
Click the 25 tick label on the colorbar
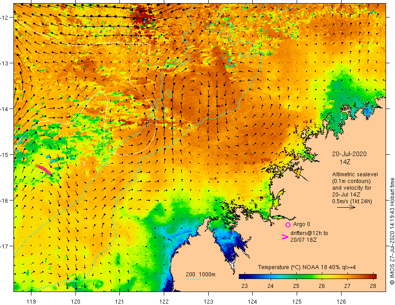pos(296,286)
